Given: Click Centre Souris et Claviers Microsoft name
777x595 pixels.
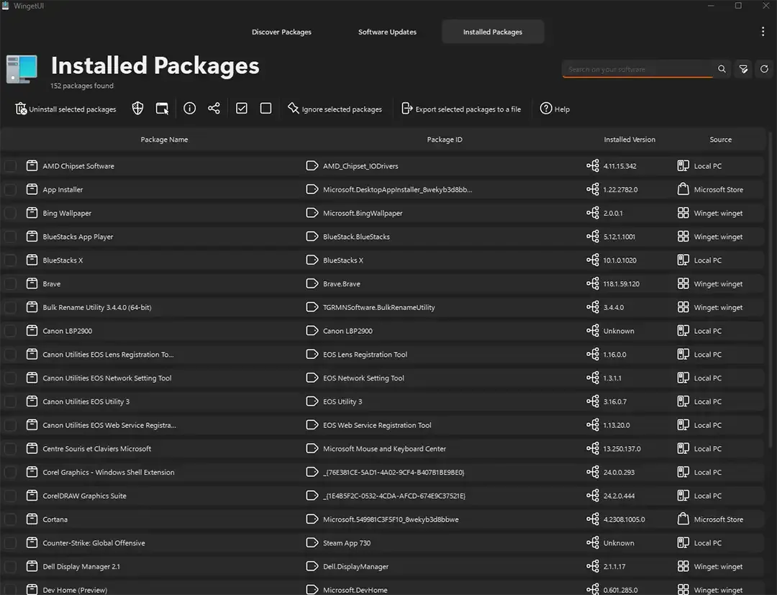Looking at the screenshot, I should coord(96,449).
